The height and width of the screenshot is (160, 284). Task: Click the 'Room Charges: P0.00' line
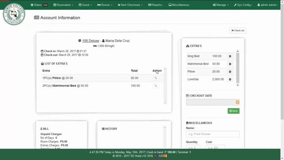[54, 141]
